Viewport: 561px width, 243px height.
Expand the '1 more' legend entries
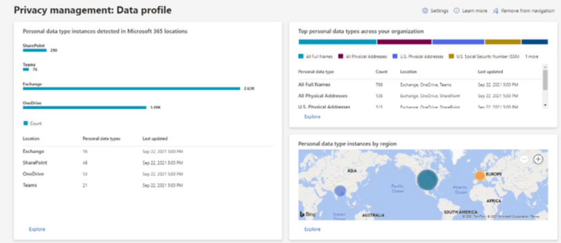tap(531, 56)
